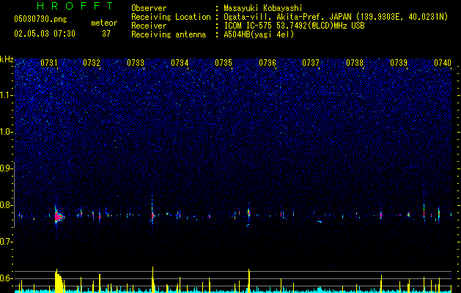Viewport: 461px width, 293px height.
Task: Click the 0734 time marker
Action: coord(180,63)
